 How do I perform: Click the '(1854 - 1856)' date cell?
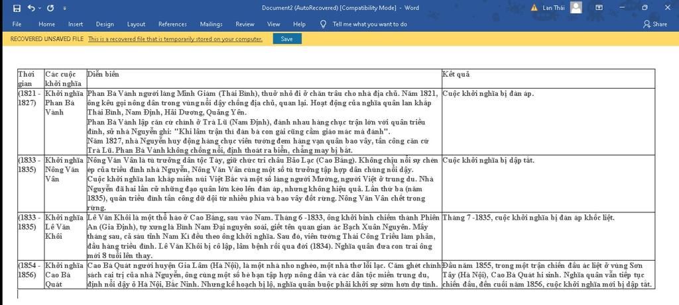(31, 275)
